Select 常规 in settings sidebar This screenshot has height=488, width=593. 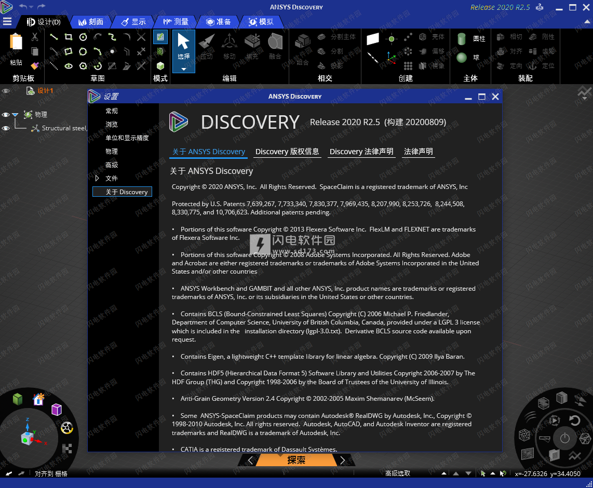[x=112, y=111]
